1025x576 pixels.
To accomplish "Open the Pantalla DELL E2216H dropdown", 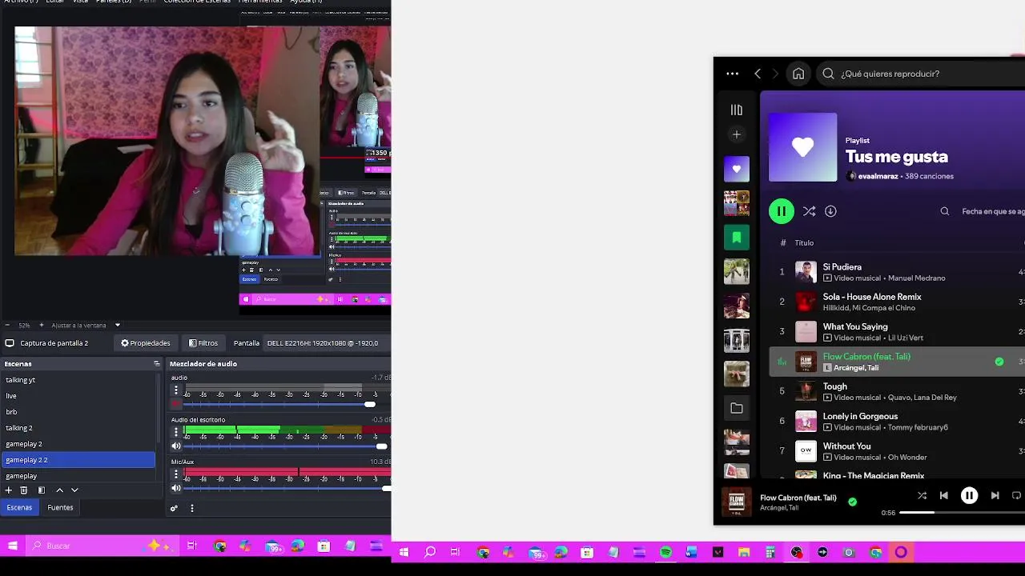I will click(327, 343).
